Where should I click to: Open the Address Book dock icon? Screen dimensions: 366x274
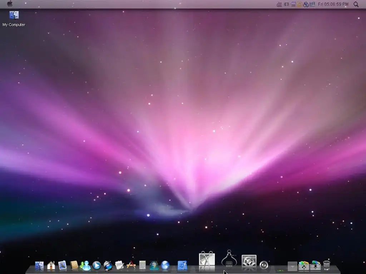74,265
